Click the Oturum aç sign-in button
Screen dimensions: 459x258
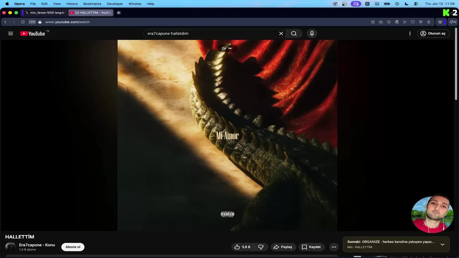(x=433, y=33)
